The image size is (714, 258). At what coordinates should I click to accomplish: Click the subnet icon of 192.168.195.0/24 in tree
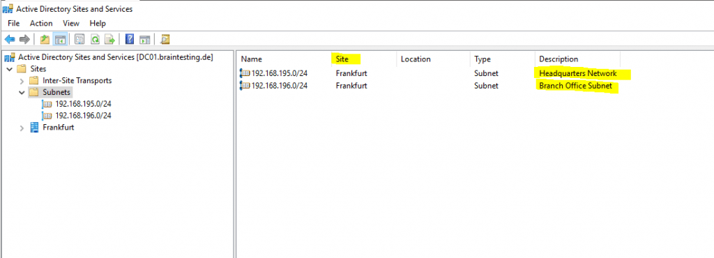pyautogui.click(x=47, y=104)
